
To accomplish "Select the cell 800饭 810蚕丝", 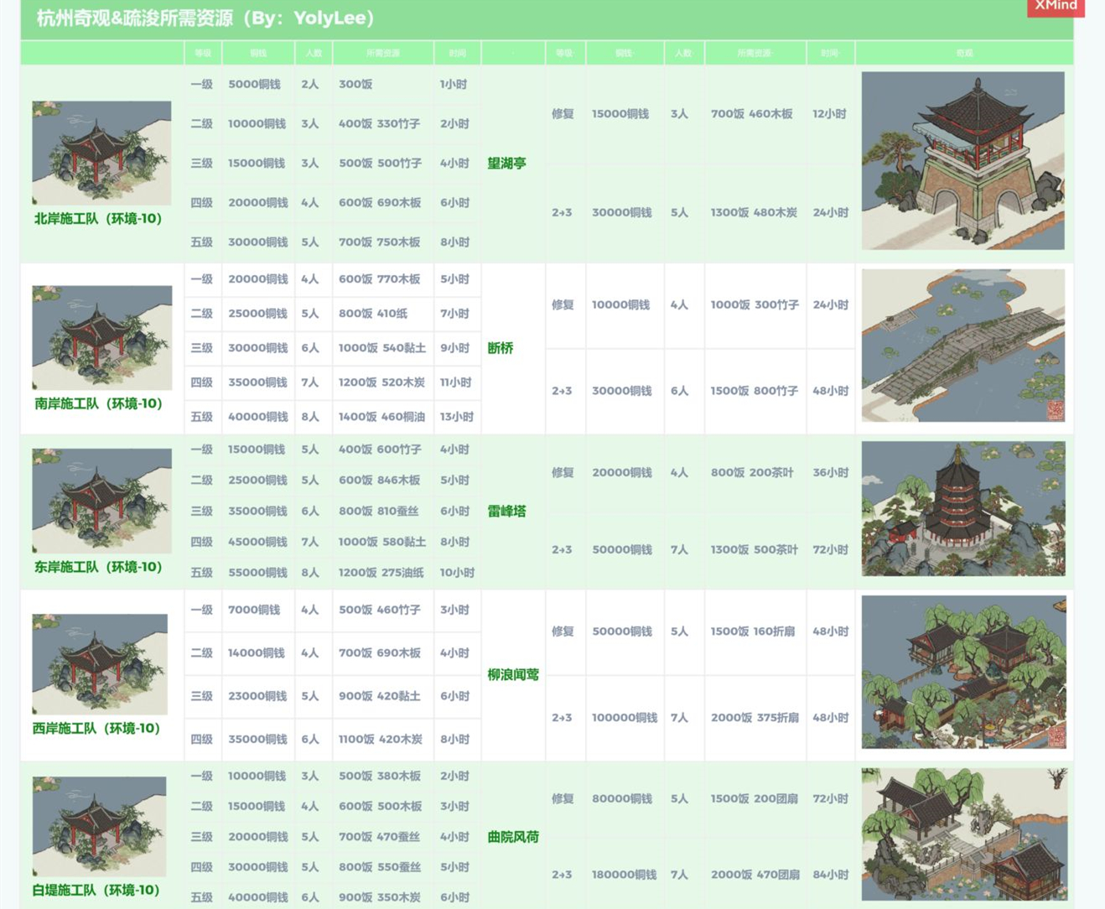I will (378, 511).
